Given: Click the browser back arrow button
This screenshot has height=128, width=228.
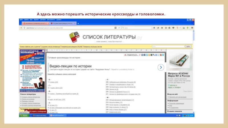Looking at the screenshot, I should pyautogui.click(x=21, y=28).
